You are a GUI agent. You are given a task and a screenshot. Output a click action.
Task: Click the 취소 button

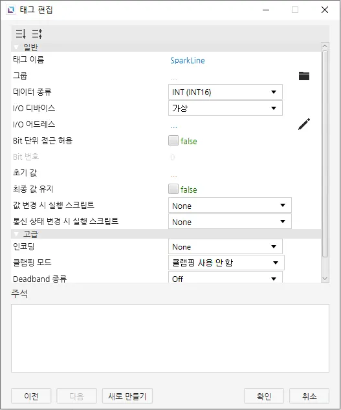(x=309, y=396)
